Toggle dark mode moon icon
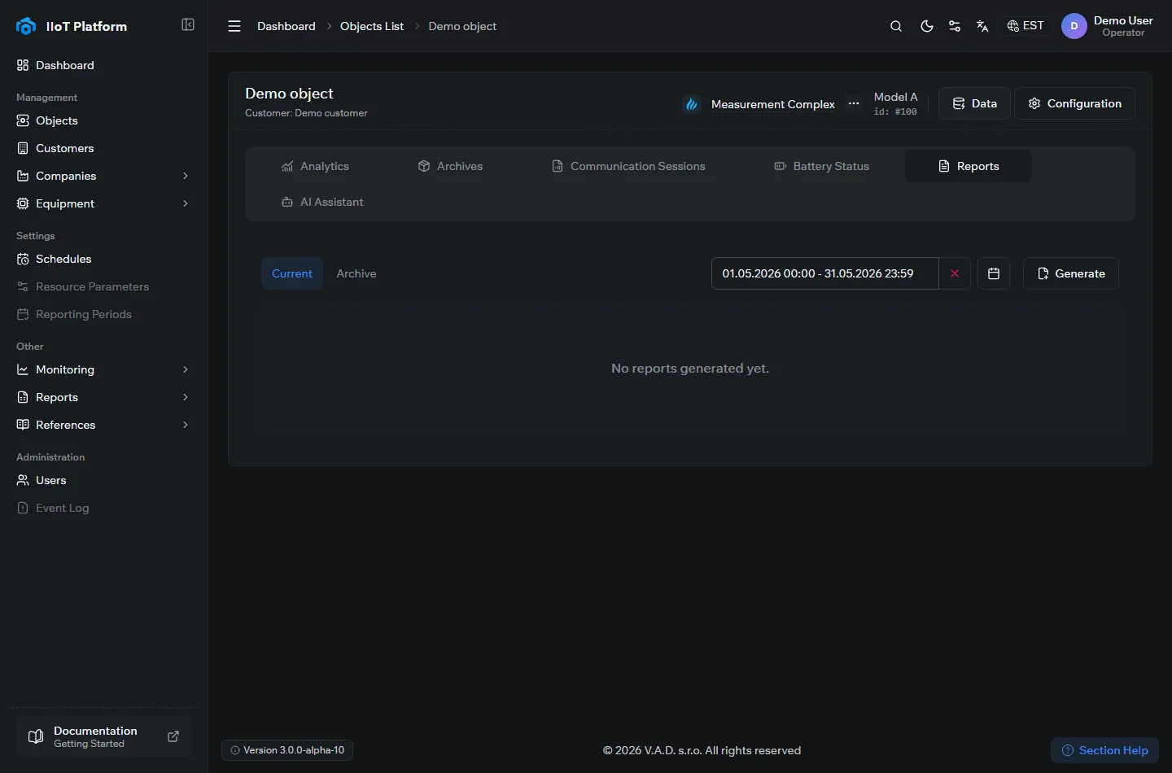The image size is (1172, 773). click(x=926, y=26)
